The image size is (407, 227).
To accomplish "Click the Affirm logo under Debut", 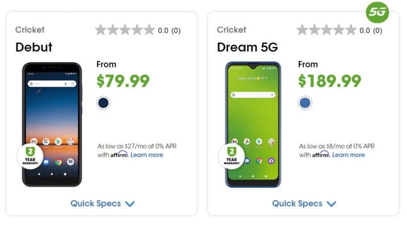I will tap(119, 155).
